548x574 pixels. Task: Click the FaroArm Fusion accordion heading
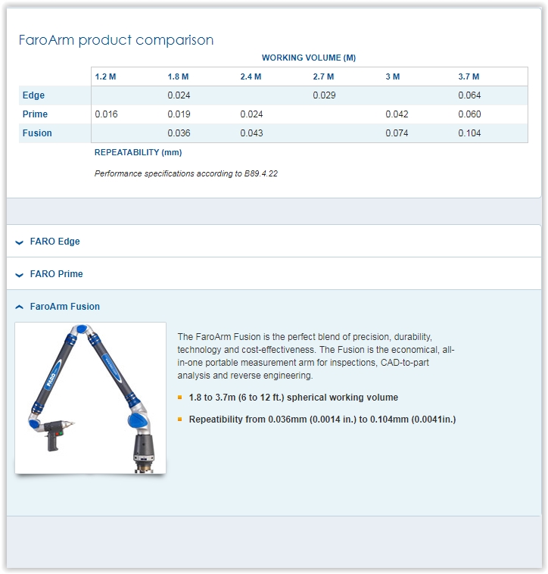tap(65, 307)
